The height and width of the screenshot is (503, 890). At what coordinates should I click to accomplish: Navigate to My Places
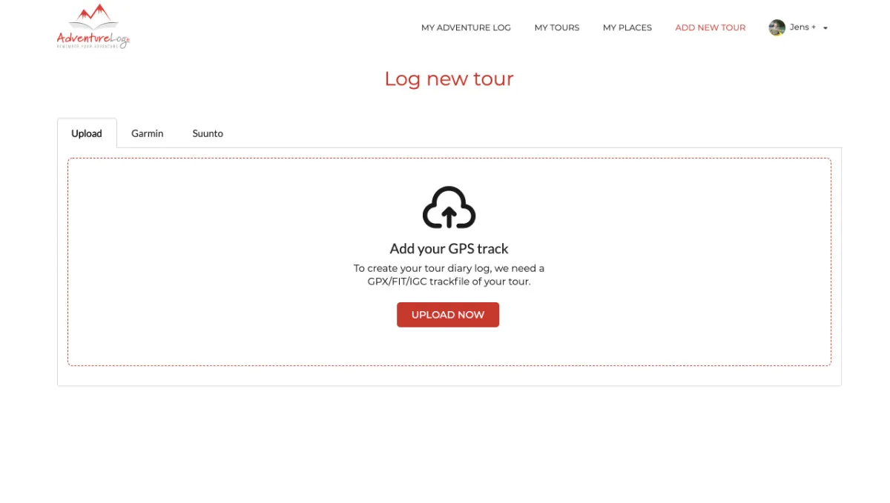(627, 27)
